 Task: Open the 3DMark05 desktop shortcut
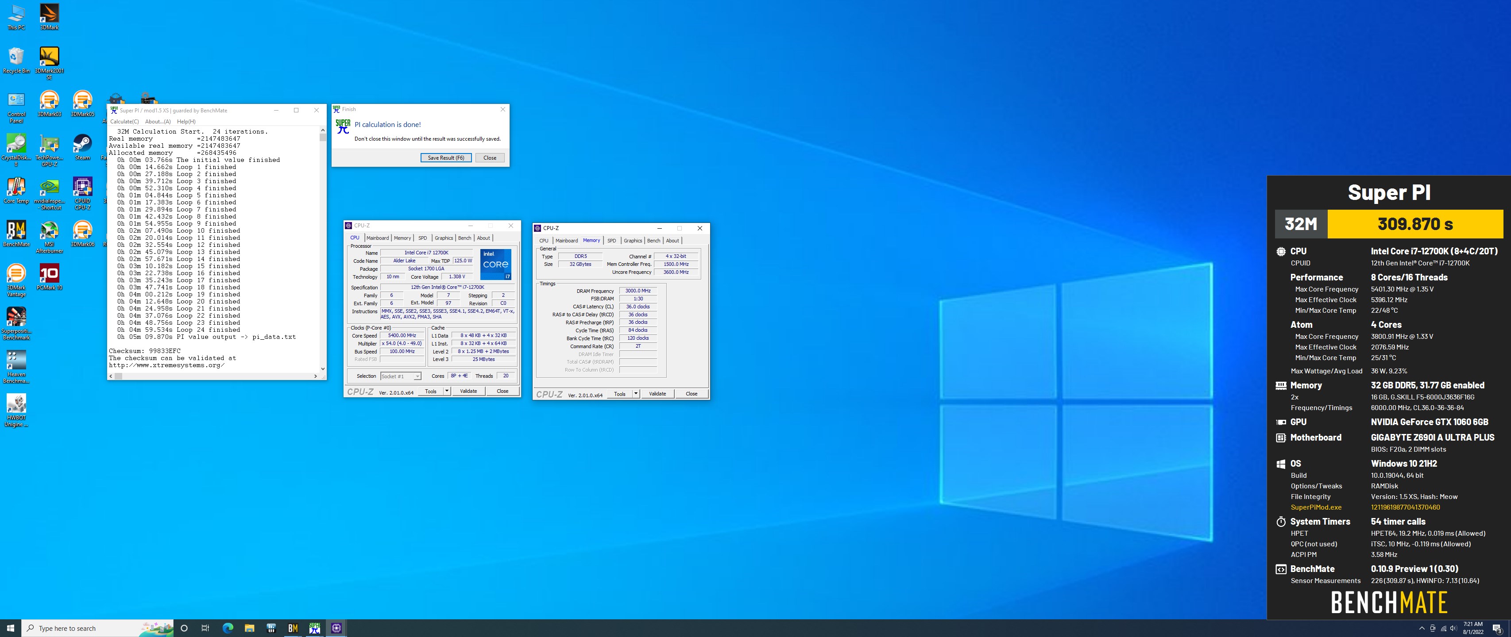point(83,104)
